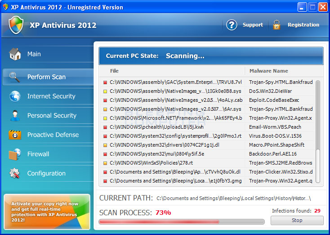Select the Macro.PPoint.ShapeShift entry
Screen dimensions: 330x235
277,145
